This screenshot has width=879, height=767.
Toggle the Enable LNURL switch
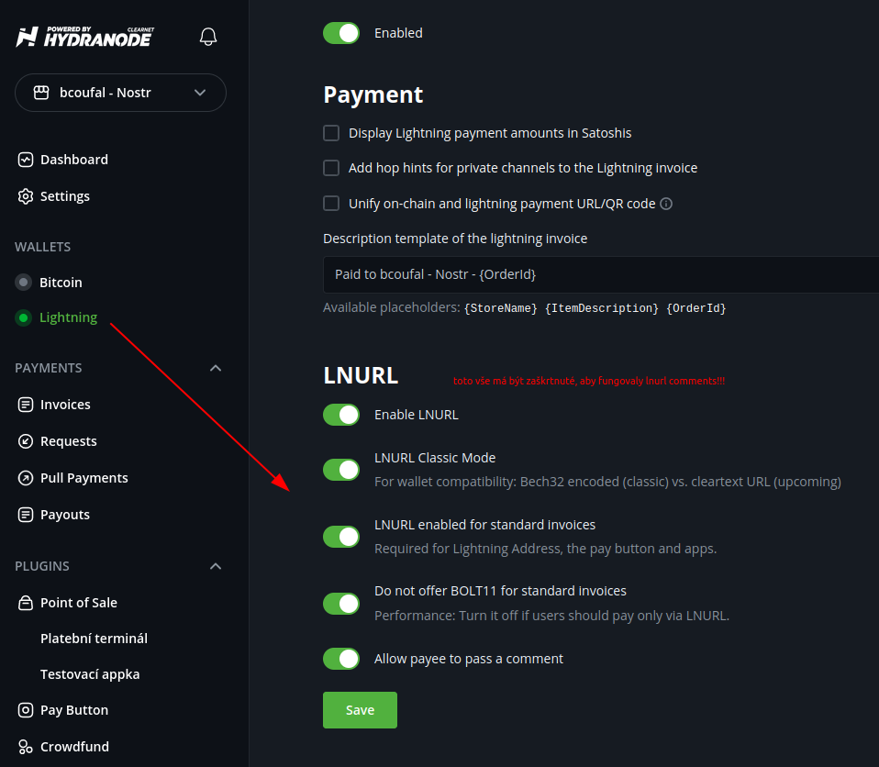[341, 415]
